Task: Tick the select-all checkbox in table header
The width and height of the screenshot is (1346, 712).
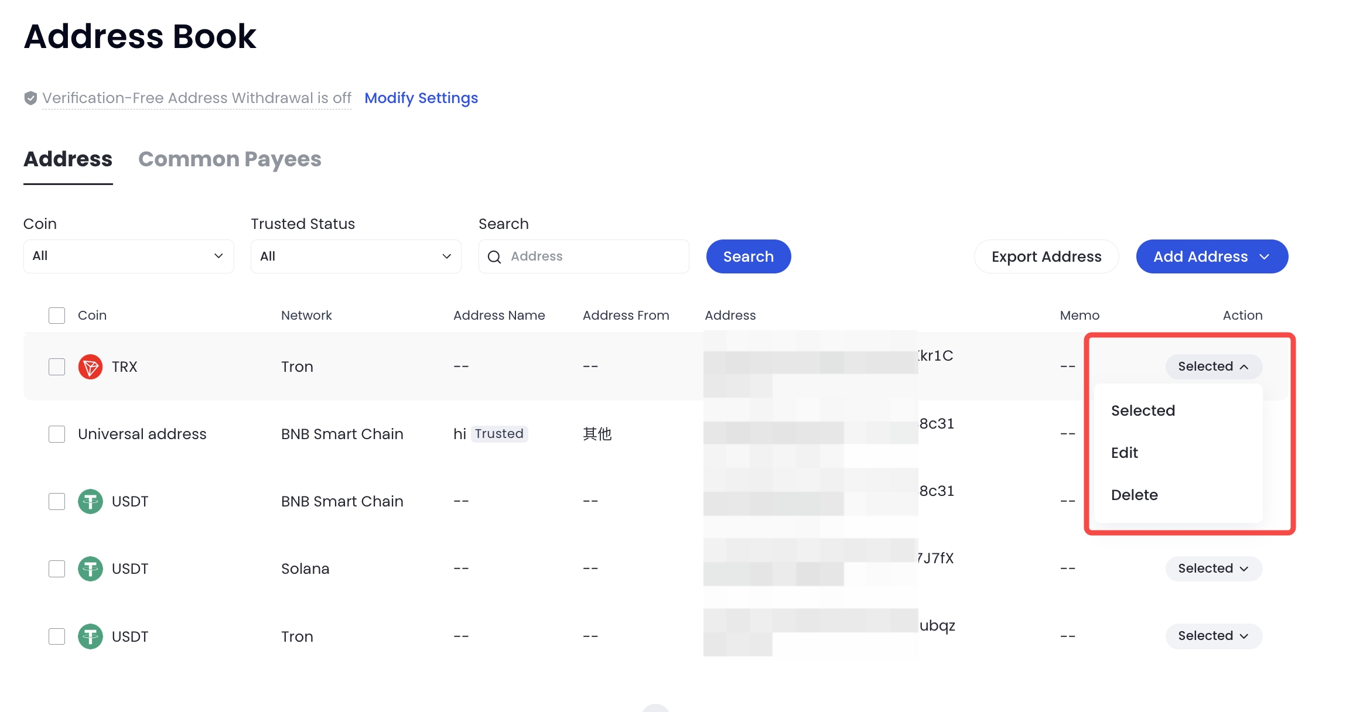Action: point(57,316)
